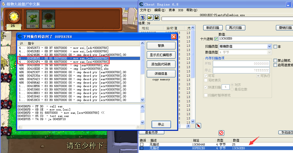Viewport: 293px width, 153px height.
Task: Click the down arrow of the disassembly pane scrollbar
Action: [143, 123]
